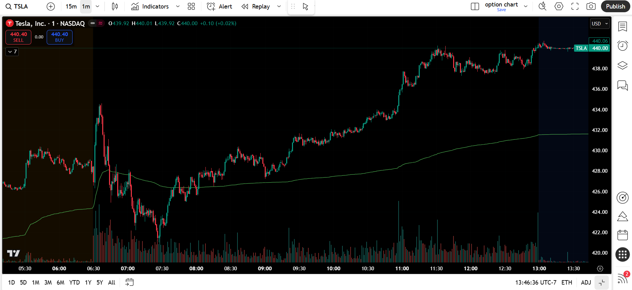The width and height of the screenshot is (632, 290).
Task: Open the Alerts panel clock icon
Action: 622,46
